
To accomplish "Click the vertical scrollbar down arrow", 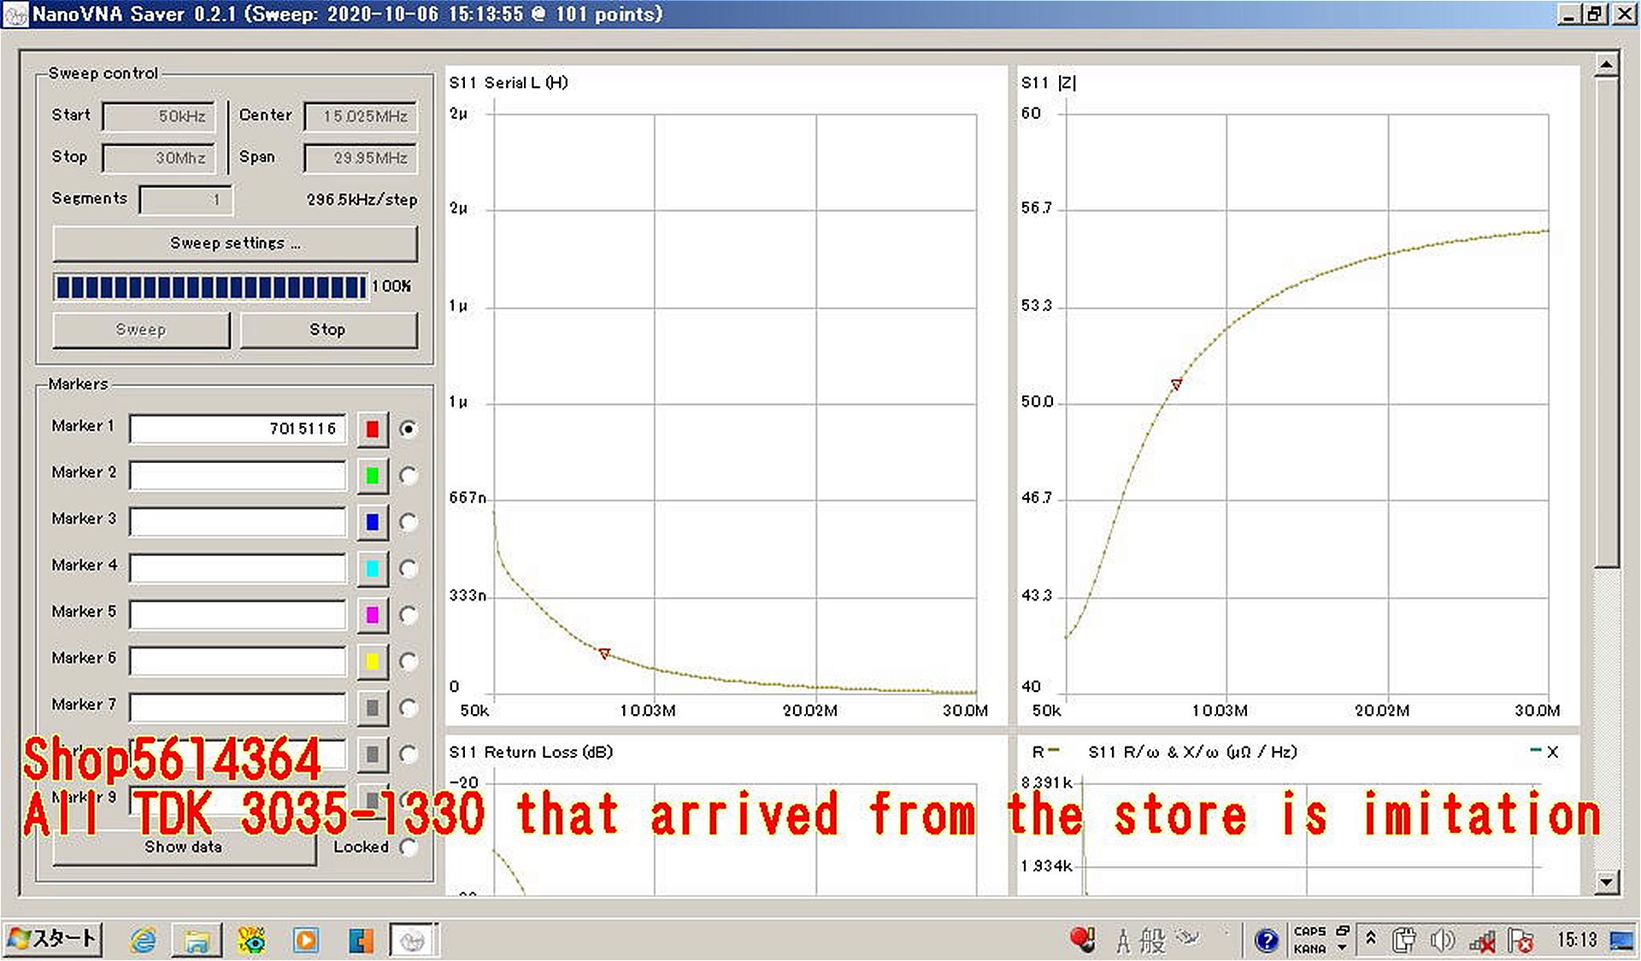I will (x=1607, y=882).
